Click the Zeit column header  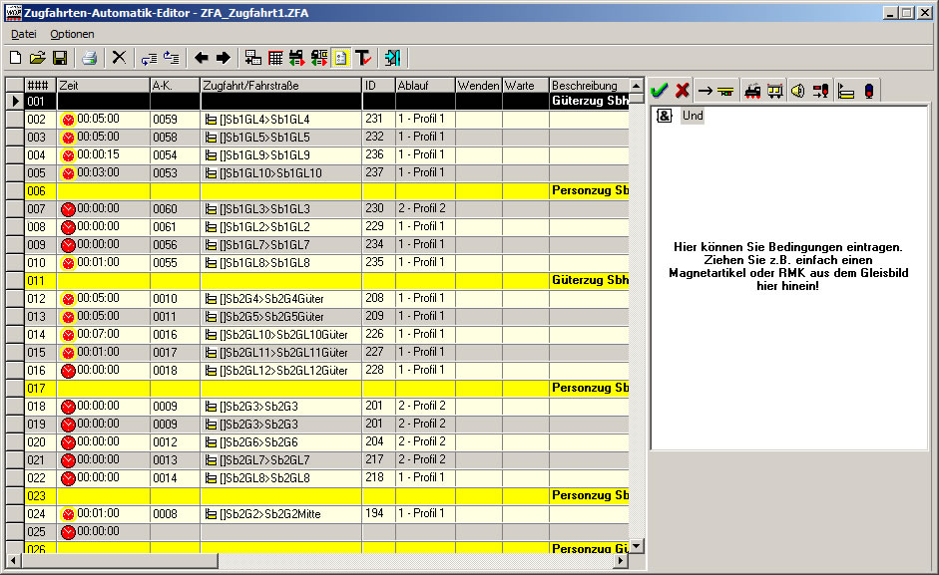pos(103,86)
